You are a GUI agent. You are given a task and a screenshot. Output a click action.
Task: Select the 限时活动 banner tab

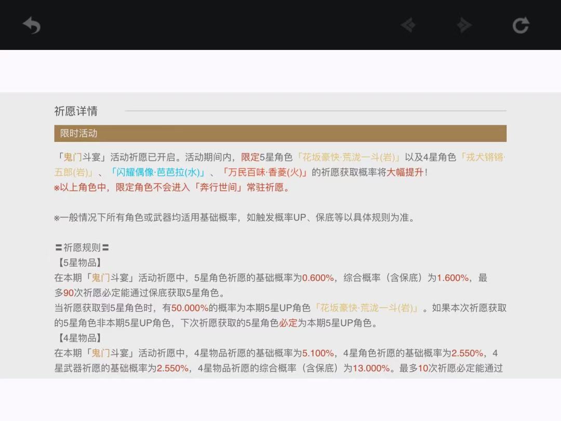[79, 134]
